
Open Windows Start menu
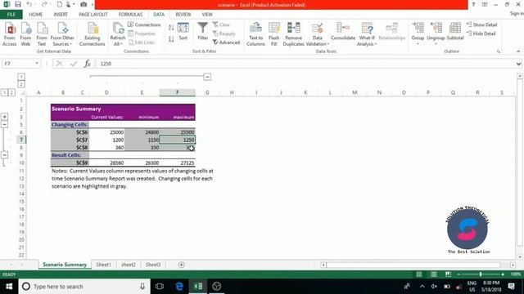click(x=9, y=287)
